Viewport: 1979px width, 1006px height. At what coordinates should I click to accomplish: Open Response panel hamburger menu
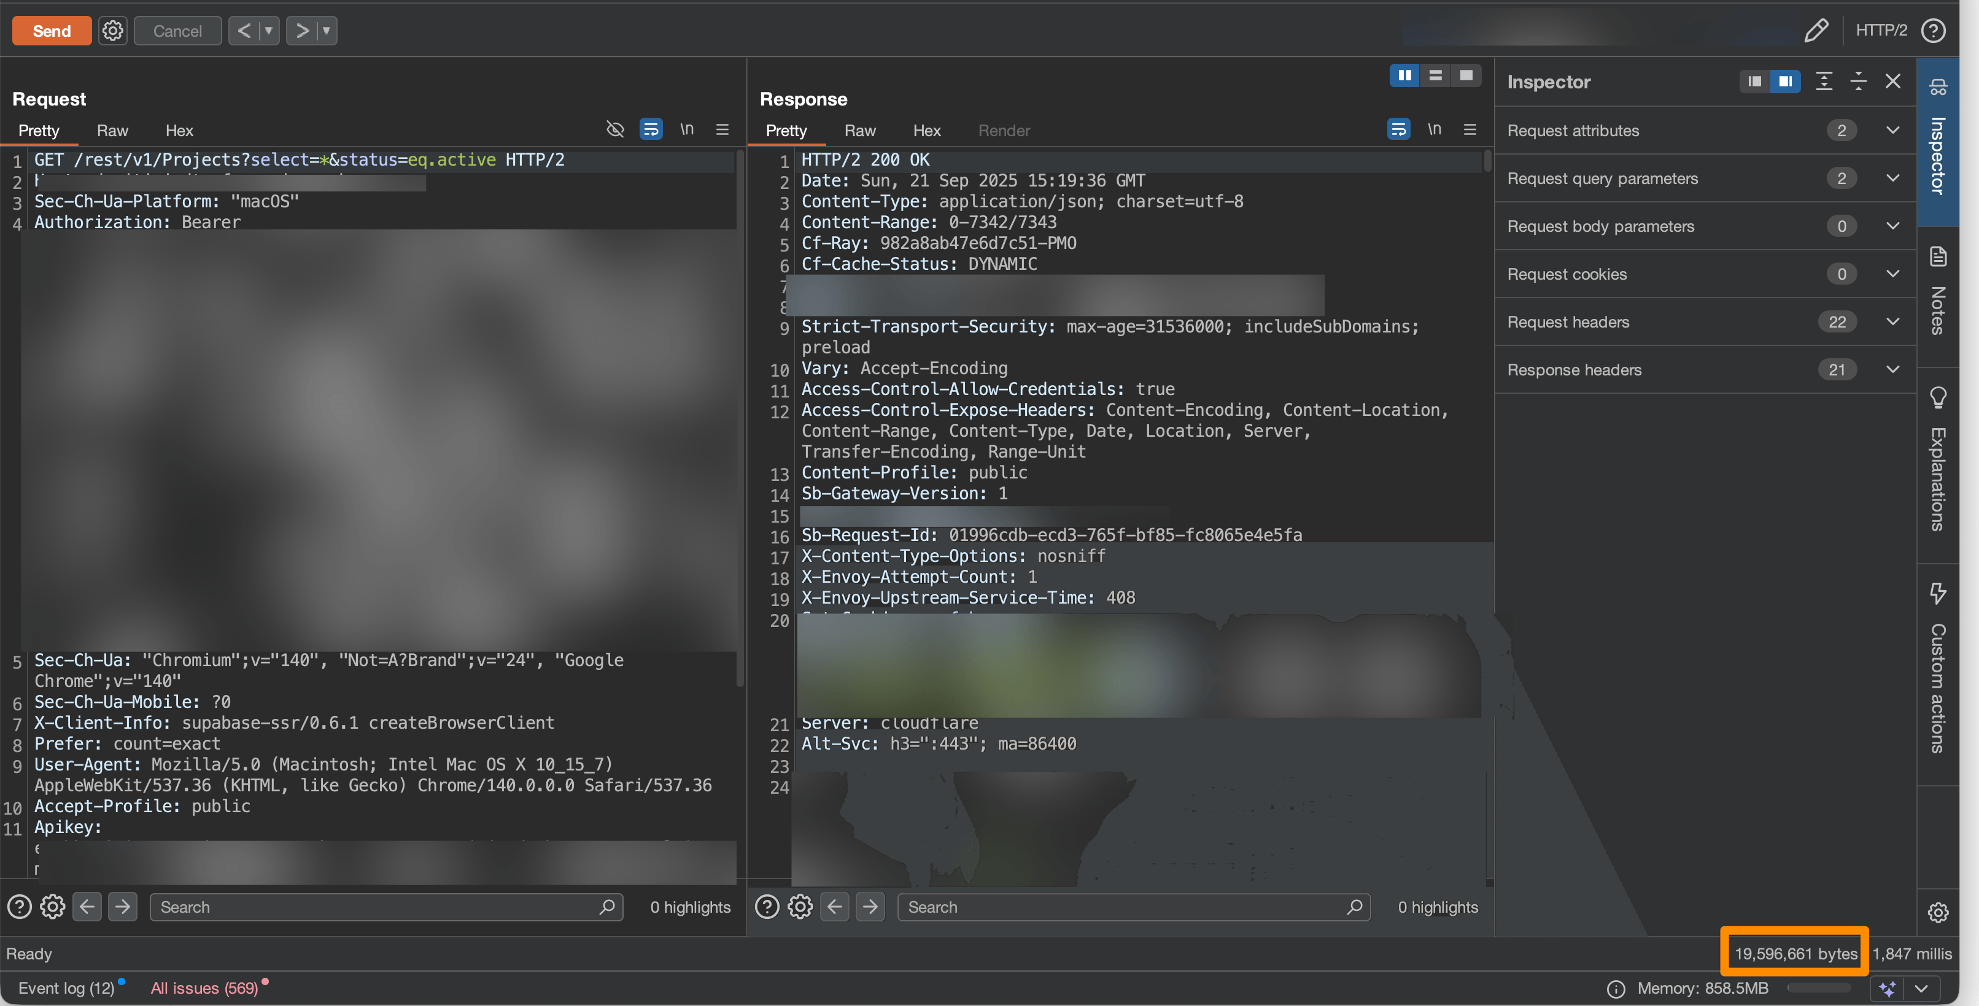[x=1470, y=129]
